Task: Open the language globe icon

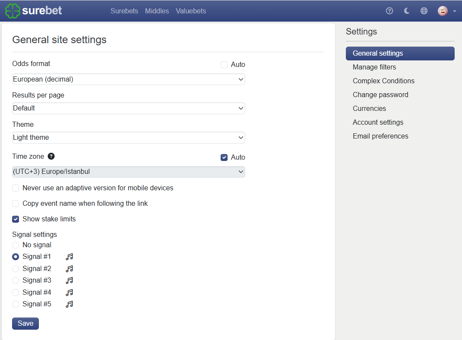Action: coord(424,11)
